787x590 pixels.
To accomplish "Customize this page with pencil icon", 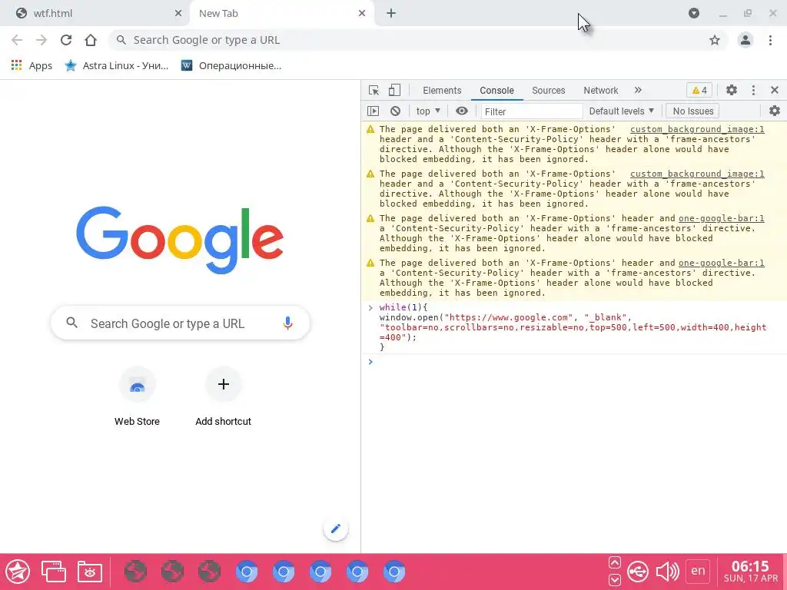I will pyautogui.click(x=336, y=529).
